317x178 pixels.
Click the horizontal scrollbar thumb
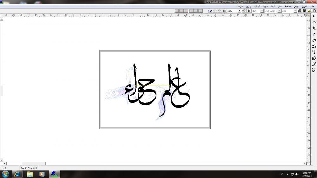pos(34,163)
